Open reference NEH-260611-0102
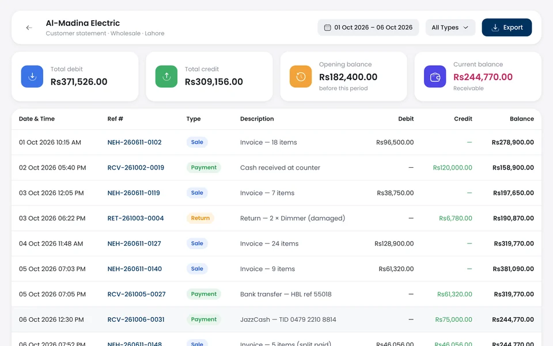The height and width of the screenshot is (346, 553). pos(134,142)
